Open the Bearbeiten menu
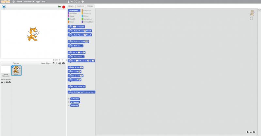Screen dimensions: 261x136 click(x=29, y=2)
